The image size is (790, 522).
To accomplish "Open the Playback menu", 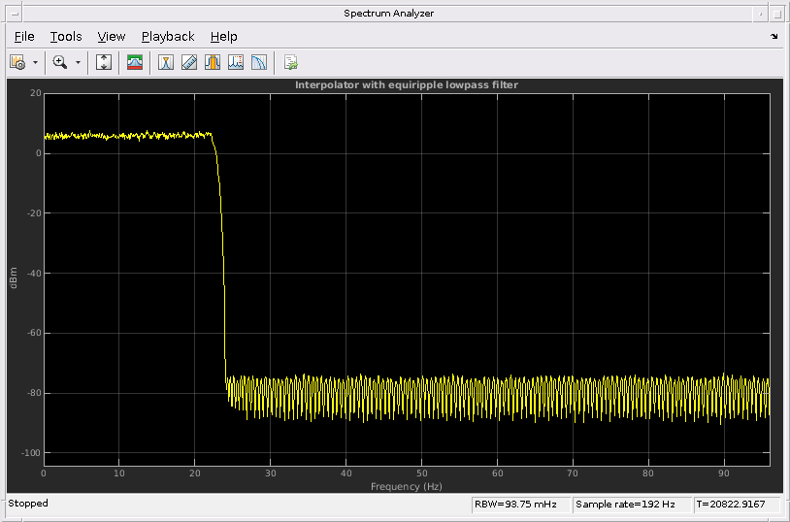I will (168, 37).
